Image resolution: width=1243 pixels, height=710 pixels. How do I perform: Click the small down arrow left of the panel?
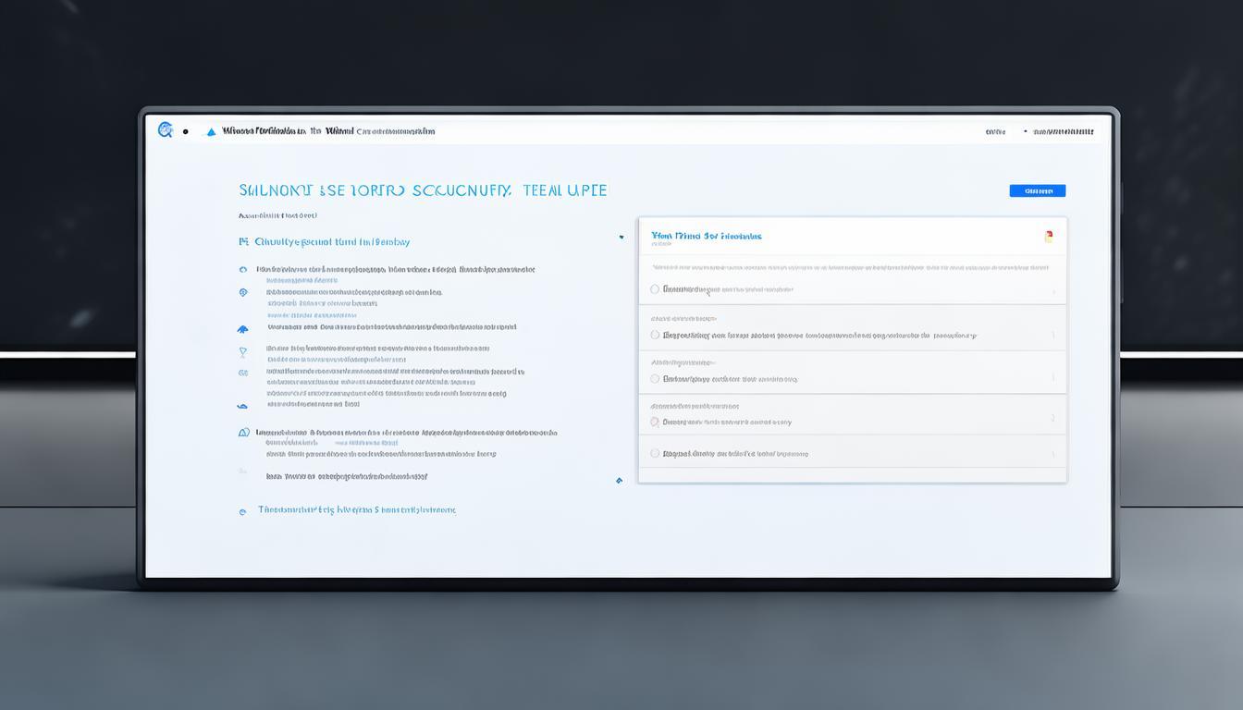click(621, 238)
